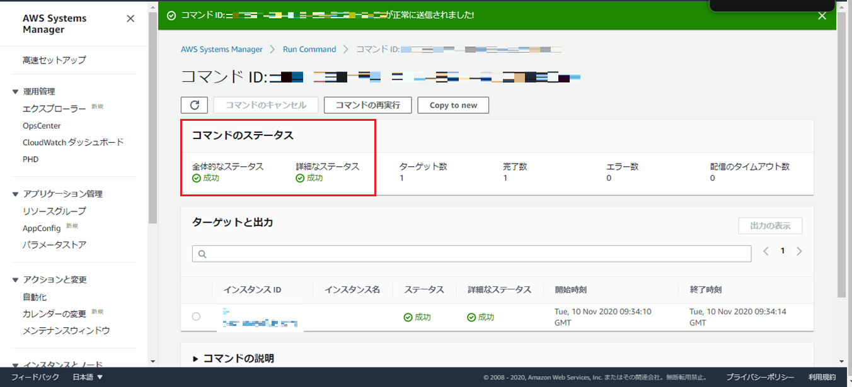This screenshot has width=852, height=387.
Task: Open the プライバシーポリシー footer link
Action: (x=760, y=377)
